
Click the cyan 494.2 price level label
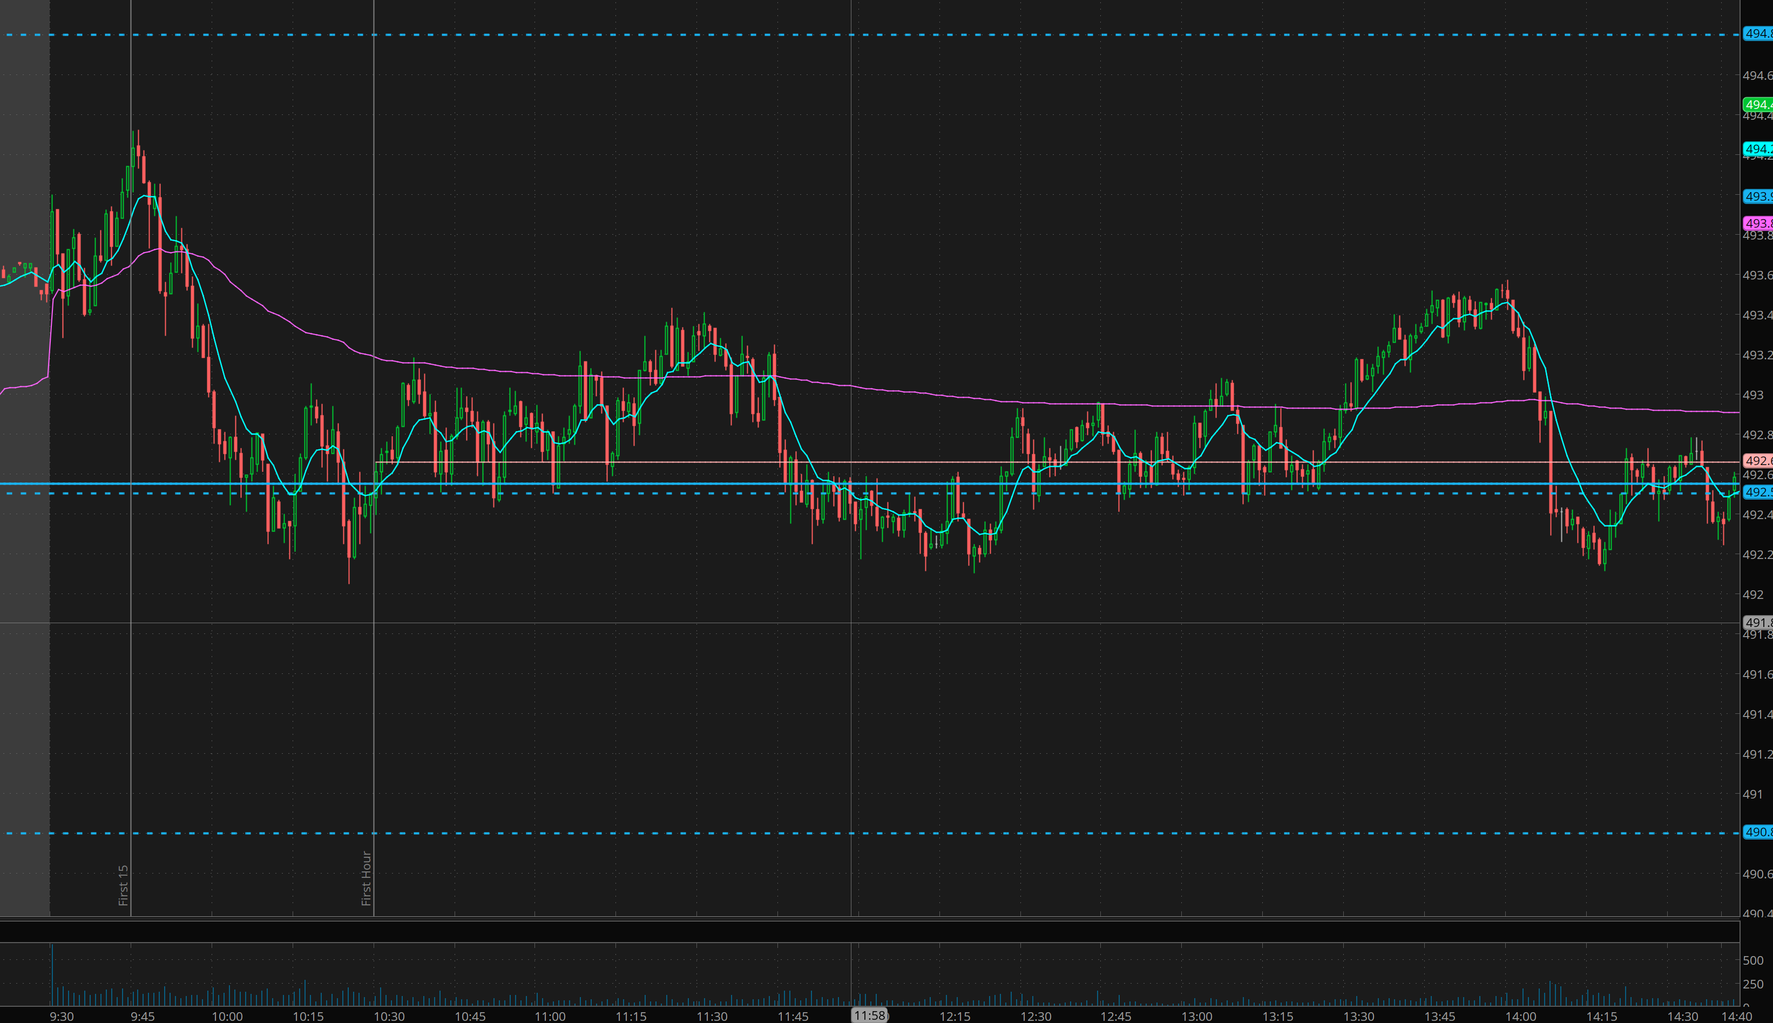[1757, 148]
